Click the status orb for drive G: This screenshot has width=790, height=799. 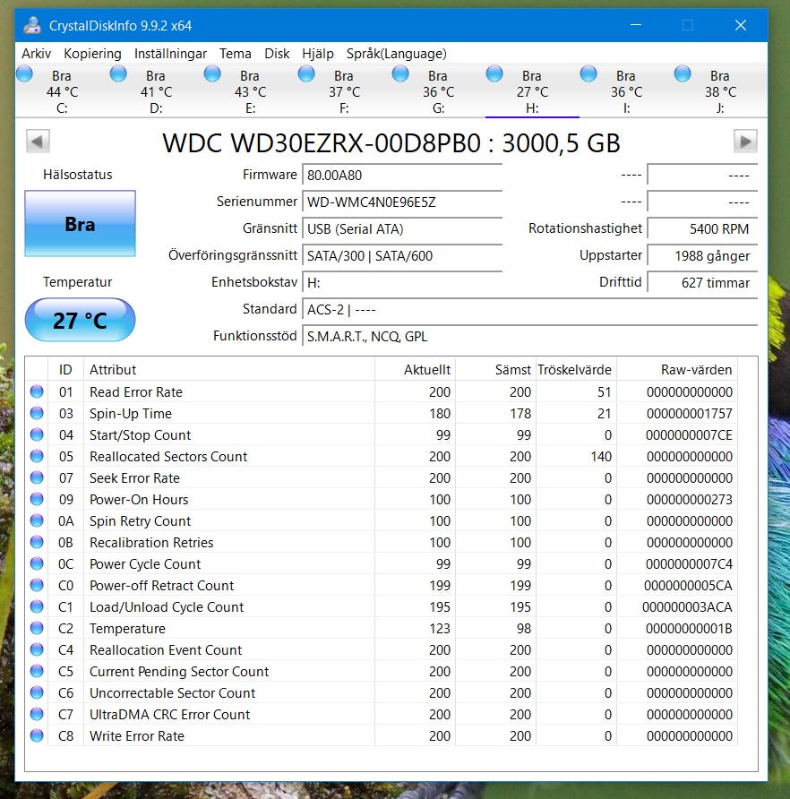click(x=400, y=73)
